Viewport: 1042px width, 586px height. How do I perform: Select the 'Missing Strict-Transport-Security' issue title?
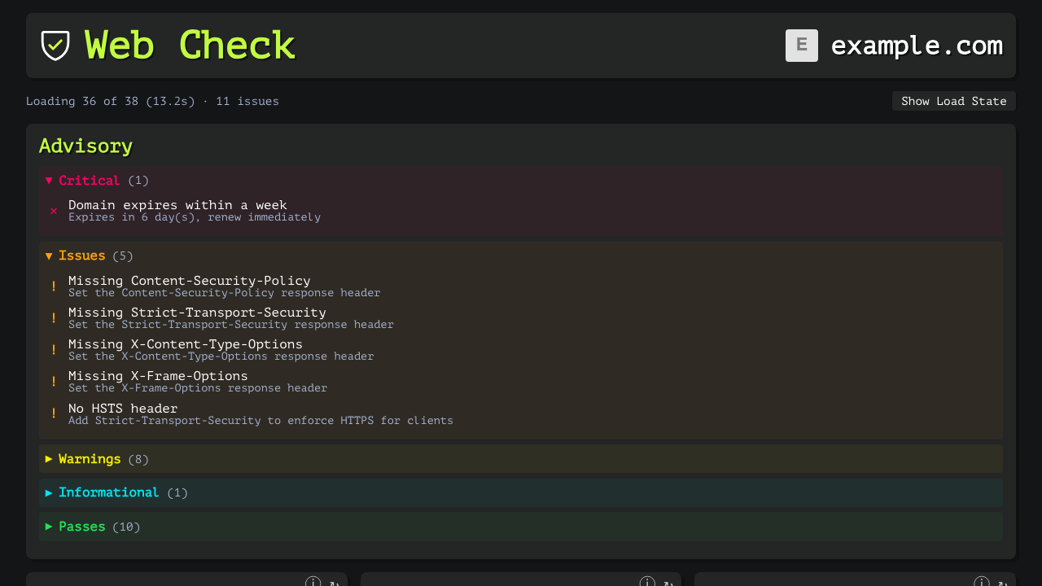tap(197, 313)
